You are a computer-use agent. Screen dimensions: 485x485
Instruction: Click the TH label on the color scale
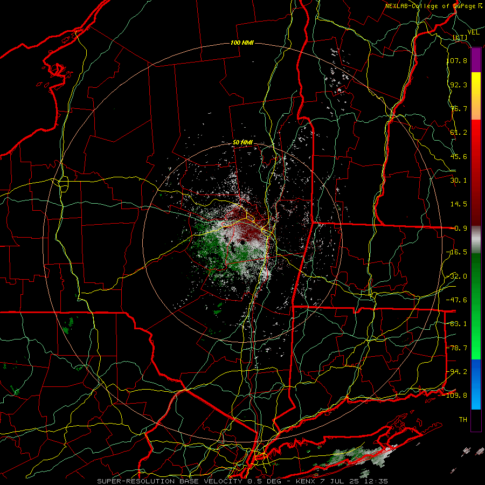coord(463,420)
